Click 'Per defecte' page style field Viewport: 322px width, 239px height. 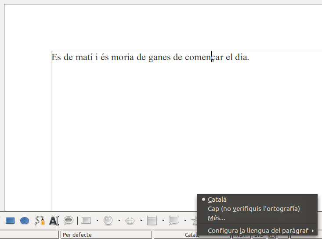(105, 235)
